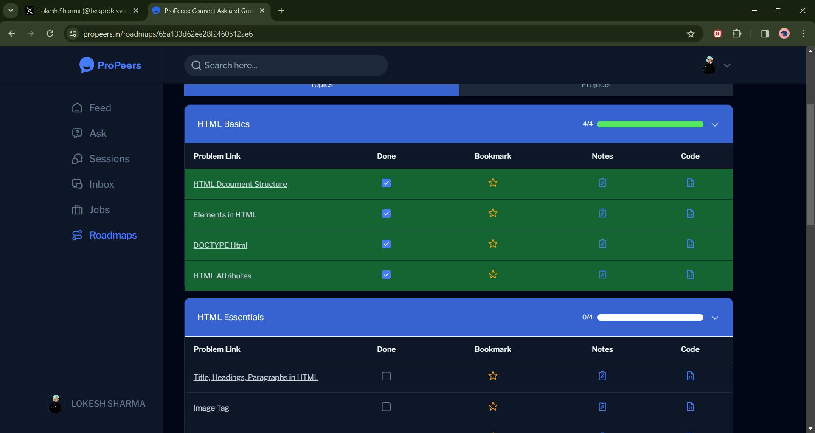Go to Feed in the sidebar
The height and width of the screenshot is (433, 815).
click(x=92, y=108)
